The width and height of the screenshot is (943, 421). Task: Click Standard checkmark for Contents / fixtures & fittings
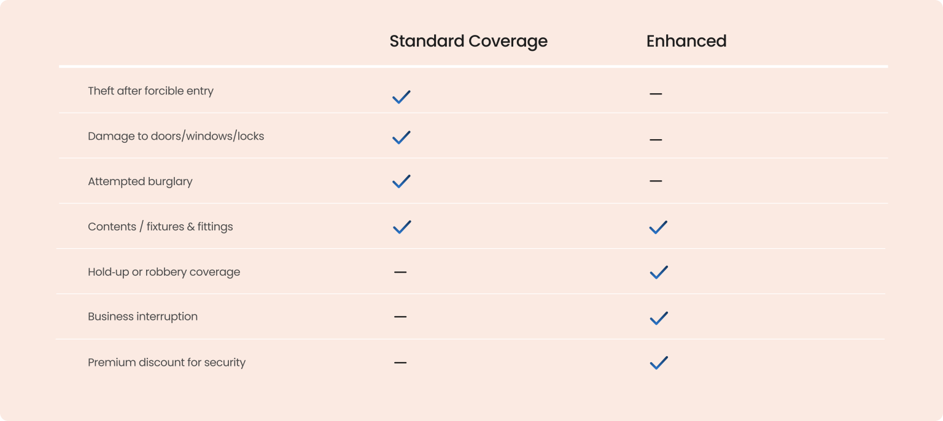[402, 227]
